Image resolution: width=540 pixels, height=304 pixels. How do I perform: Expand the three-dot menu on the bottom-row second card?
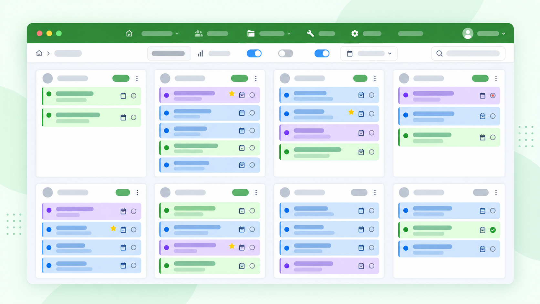[256, 193]
